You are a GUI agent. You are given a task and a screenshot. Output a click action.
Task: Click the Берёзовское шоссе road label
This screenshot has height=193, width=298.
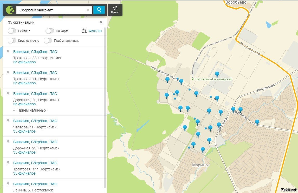165,74
